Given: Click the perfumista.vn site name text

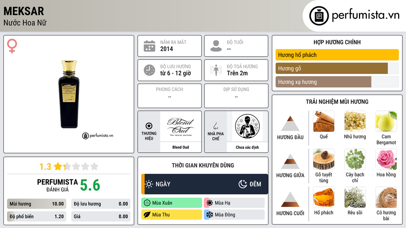Looking at the screenshot, I should (x=366, y=15).
